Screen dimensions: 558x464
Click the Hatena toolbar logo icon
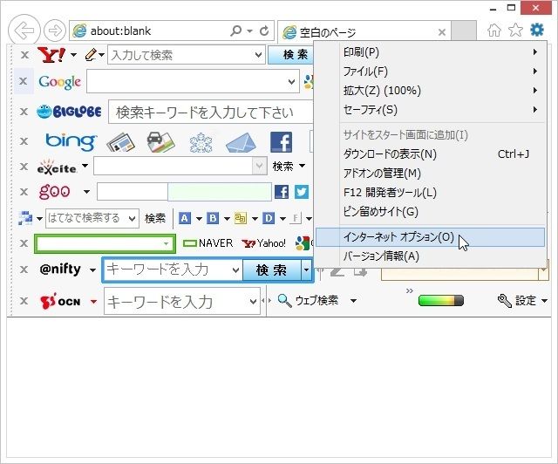(x=25, y=218)
